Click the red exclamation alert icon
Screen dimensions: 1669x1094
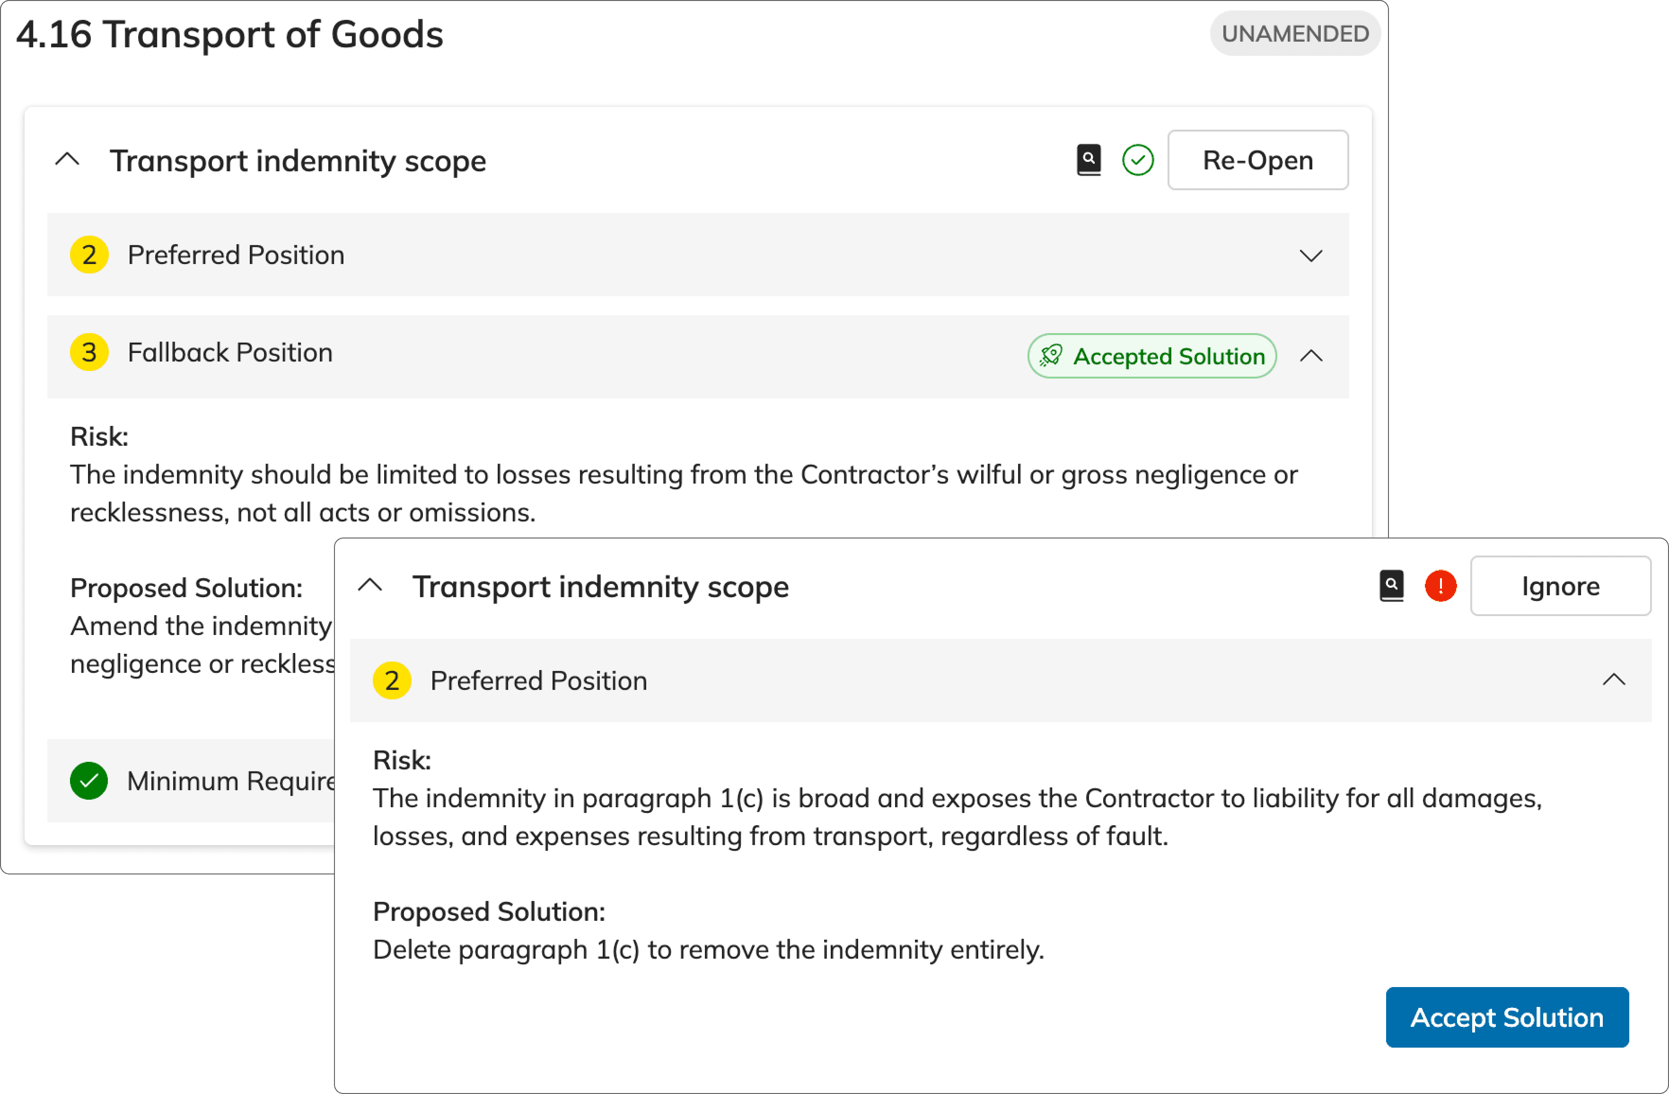coord(1441,586)
